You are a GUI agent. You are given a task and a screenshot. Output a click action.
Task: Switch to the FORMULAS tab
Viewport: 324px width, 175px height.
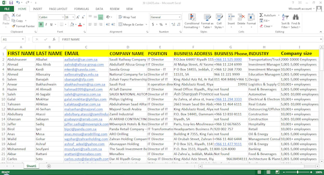[81, 9]
